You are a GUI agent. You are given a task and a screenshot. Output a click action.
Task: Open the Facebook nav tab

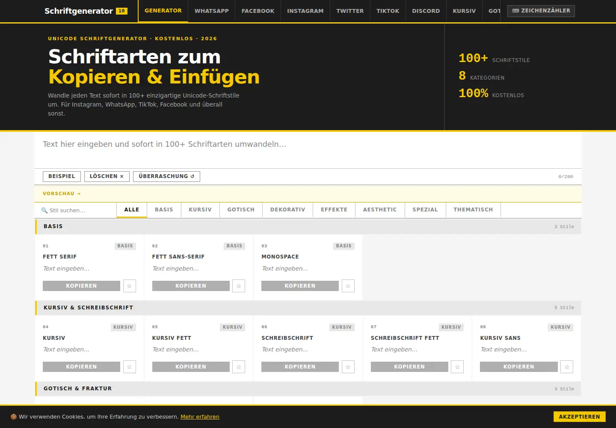tap(258, 11)
